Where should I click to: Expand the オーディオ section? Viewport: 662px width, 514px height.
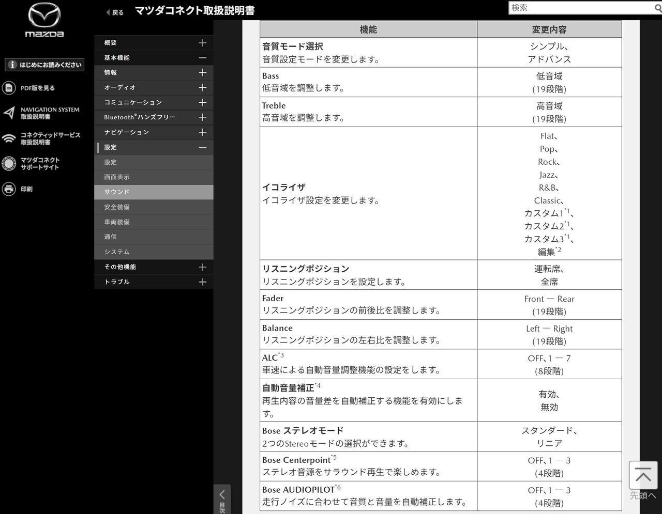coord(202,88)
